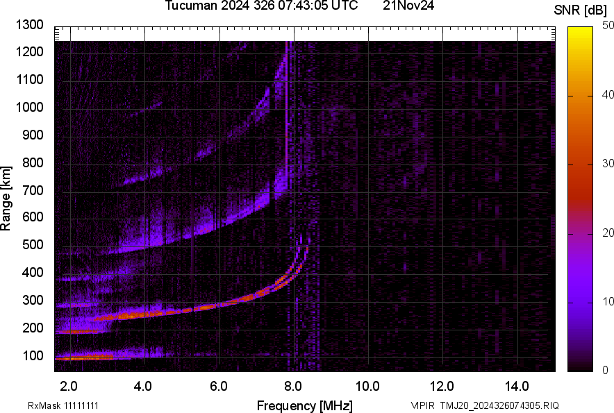Click the range tick label '1300'

[30, 25]
